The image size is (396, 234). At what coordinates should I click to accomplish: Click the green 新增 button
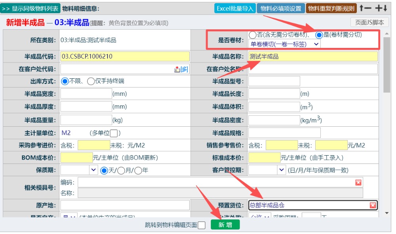(225, 225)
